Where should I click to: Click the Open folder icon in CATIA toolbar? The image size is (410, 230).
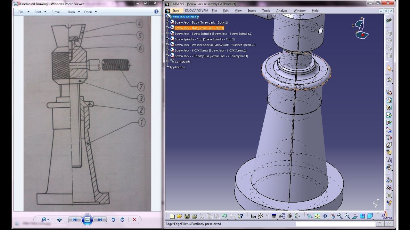tap(179, 216)
